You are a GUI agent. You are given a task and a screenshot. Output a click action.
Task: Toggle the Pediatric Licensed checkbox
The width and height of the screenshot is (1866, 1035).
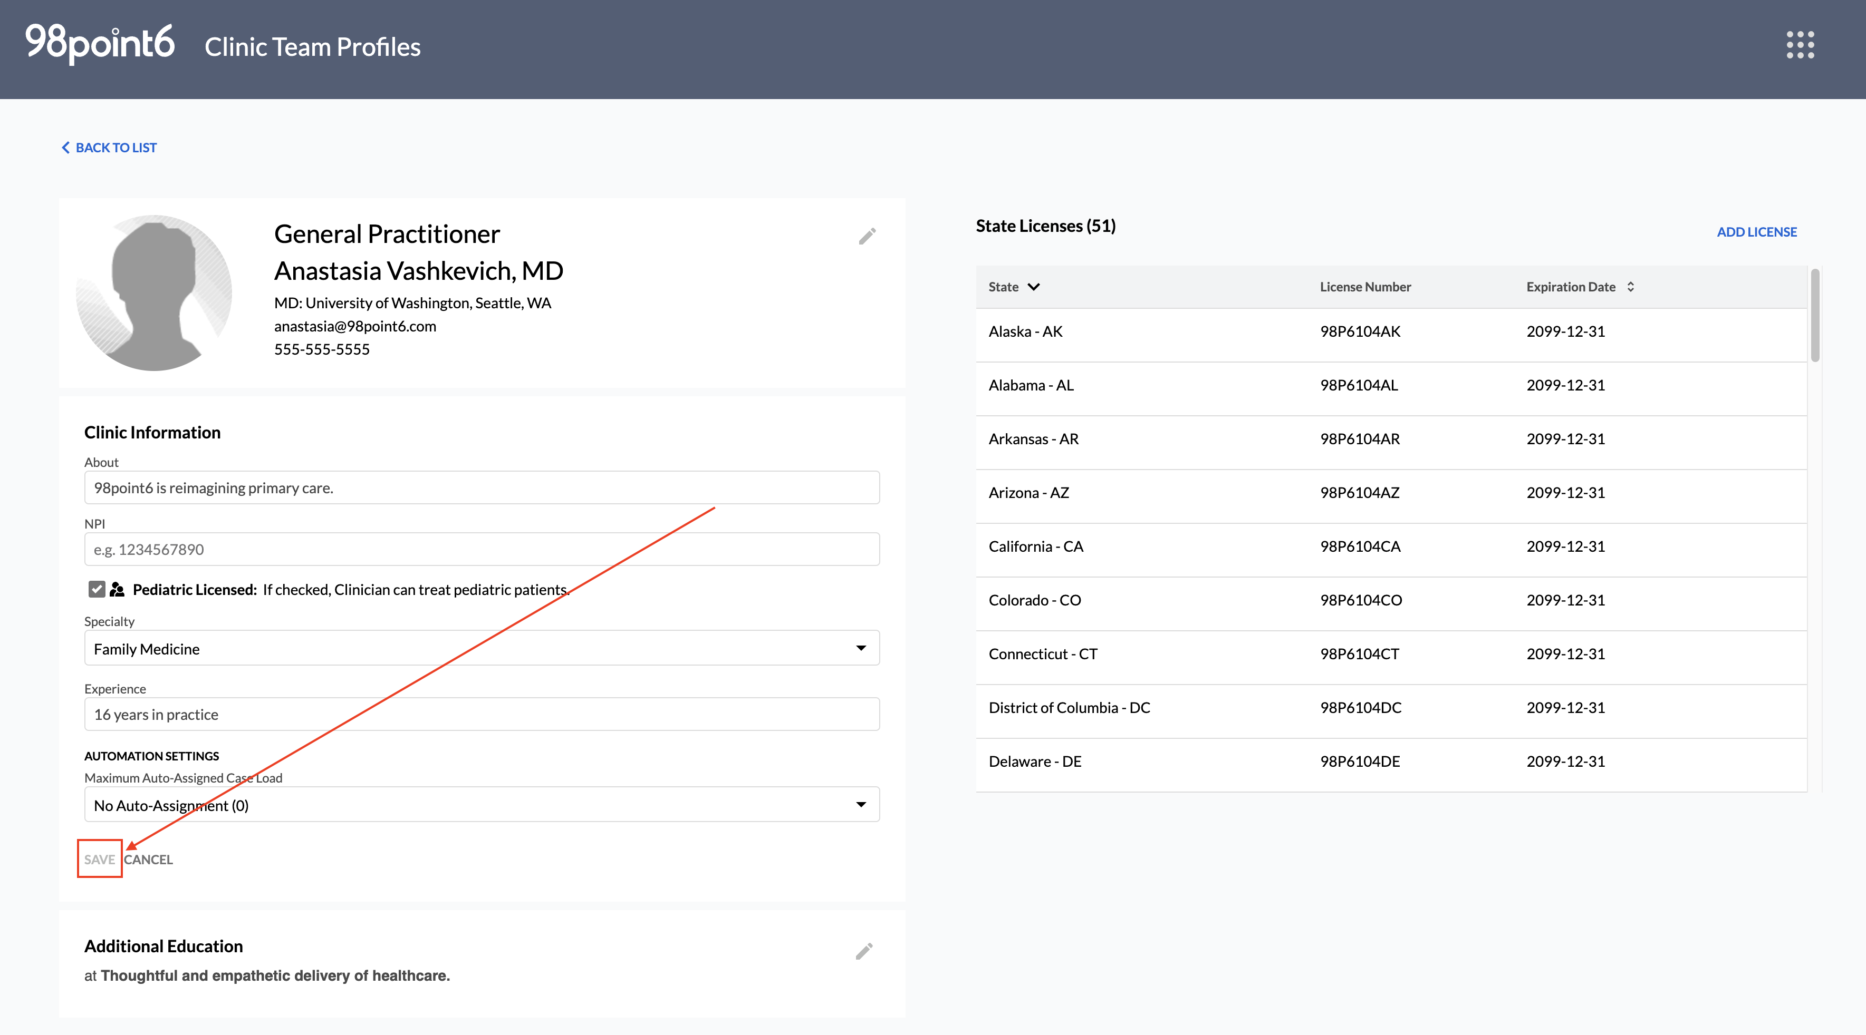(x=97, y=589)
